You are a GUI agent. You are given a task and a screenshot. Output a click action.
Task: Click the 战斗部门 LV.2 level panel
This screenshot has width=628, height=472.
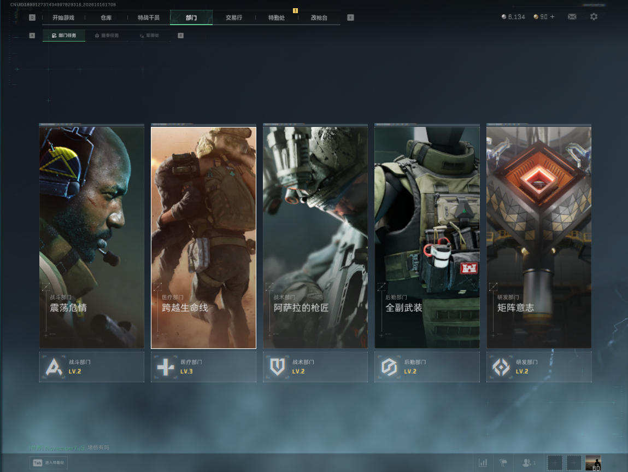[92, 366]
